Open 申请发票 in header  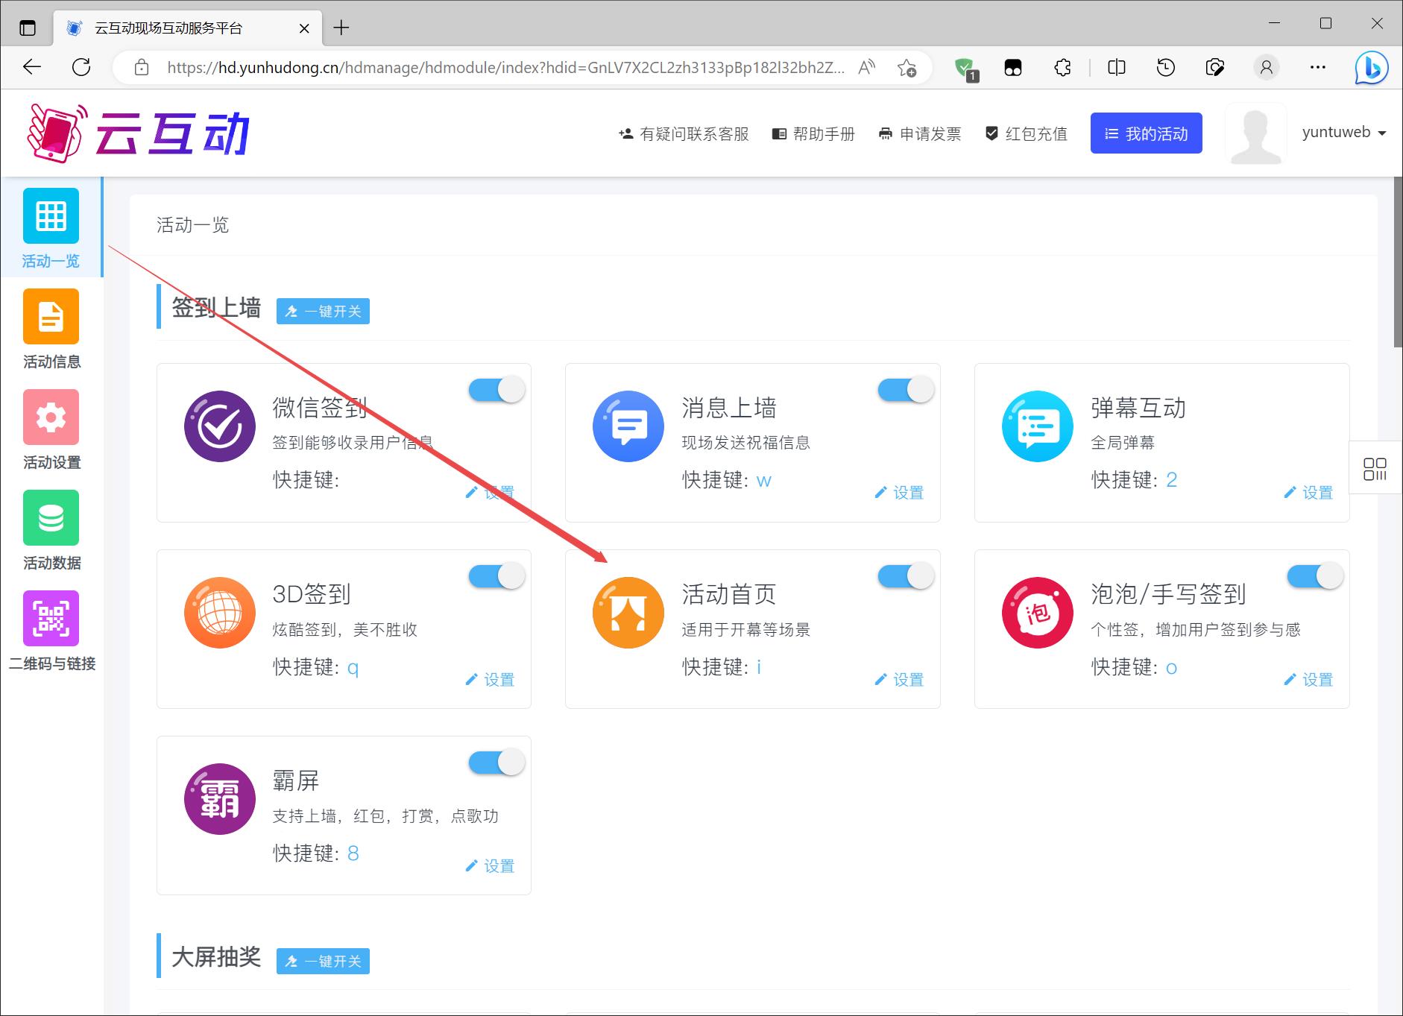(x=920, y=133)
